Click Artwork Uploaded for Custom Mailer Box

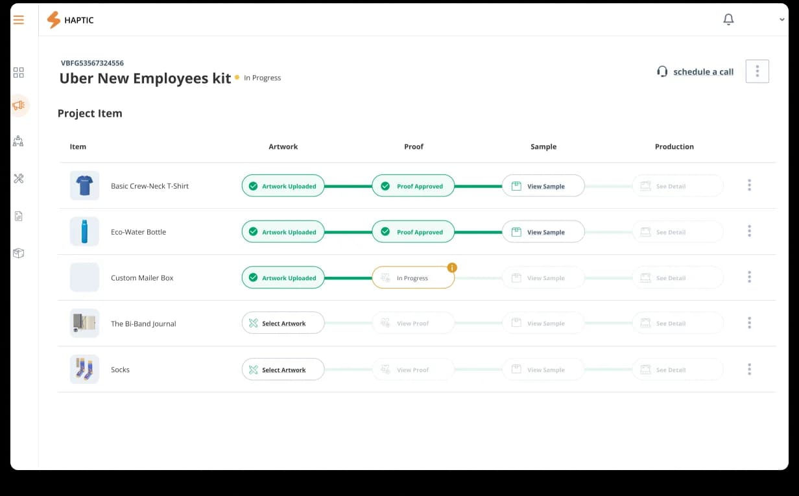[x=283, y=278]
